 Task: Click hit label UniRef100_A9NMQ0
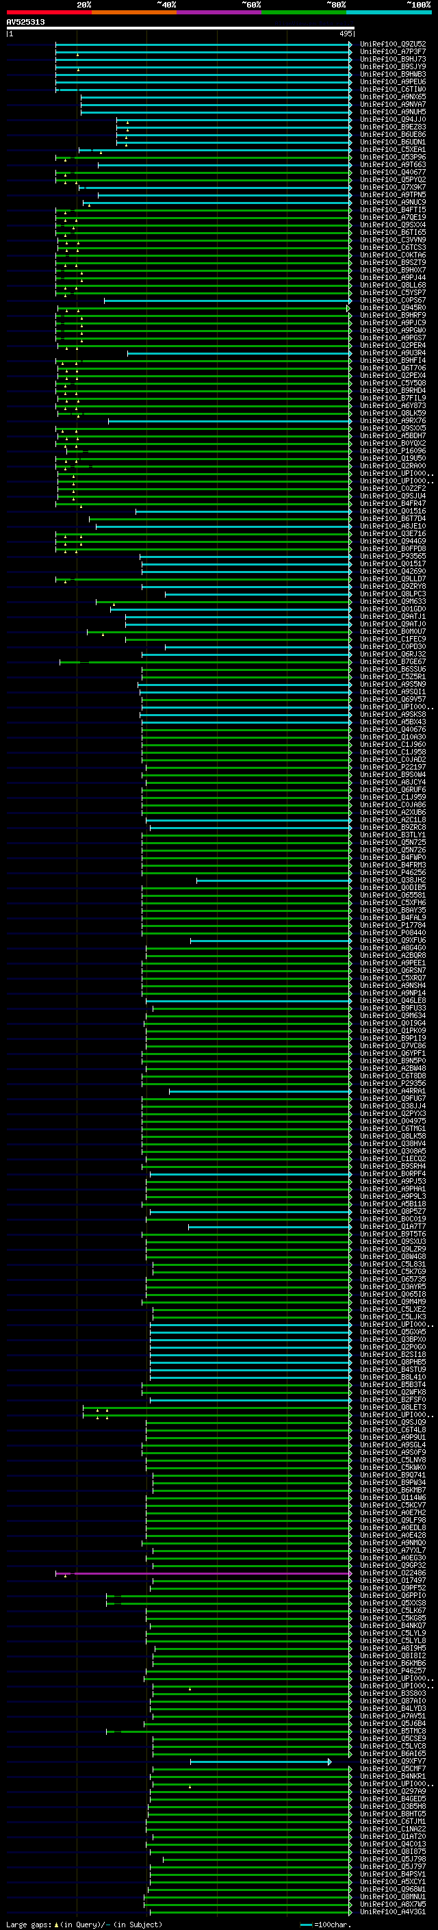pos(393,1542)
